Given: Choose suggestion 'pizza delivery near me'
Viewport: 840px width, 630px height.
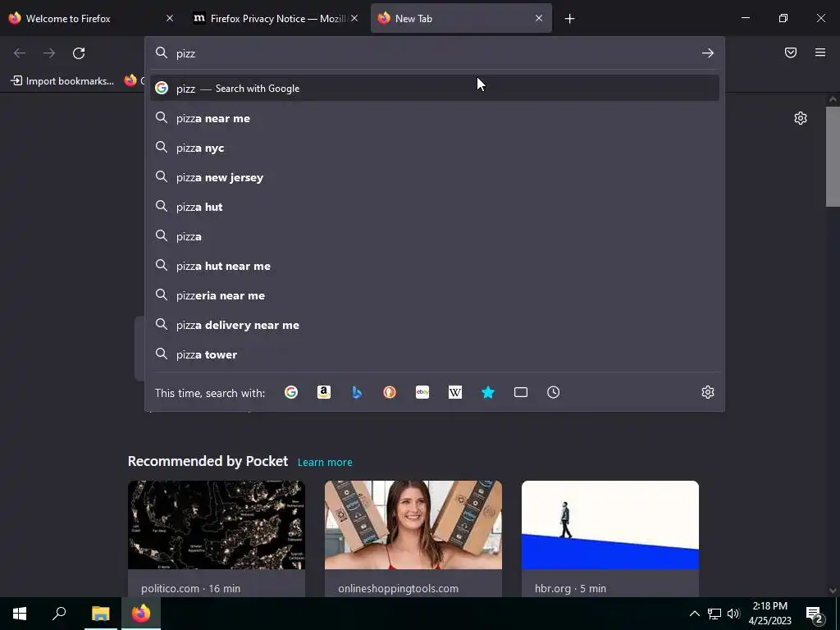Looking at the screenshot, I should tap(435, 325).
